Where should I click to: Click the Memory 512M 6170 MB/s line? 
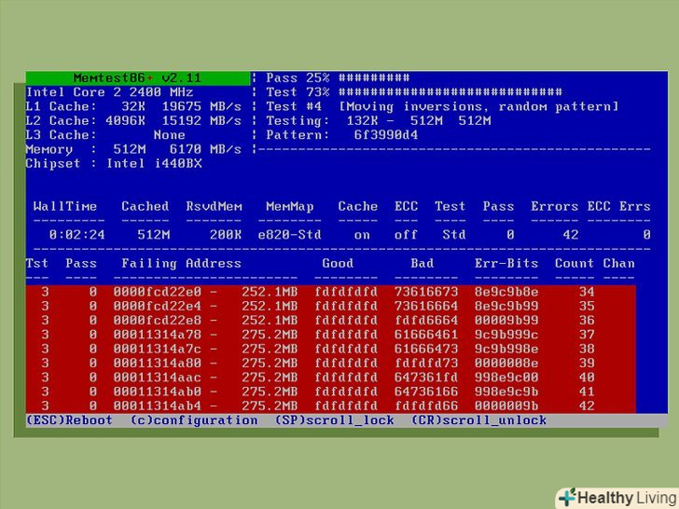(x=133, y=149)
